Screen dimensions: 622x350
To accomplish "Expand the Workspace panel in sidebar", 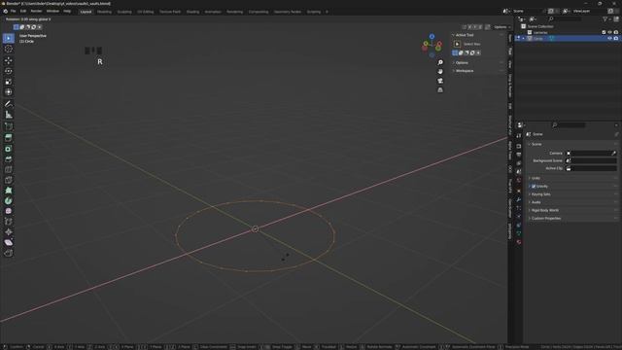I will 477,71.
